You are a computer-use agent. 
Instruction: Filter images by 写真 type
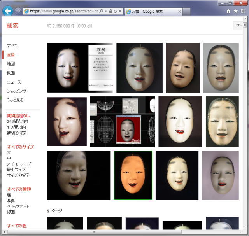(x=11, y=201)
